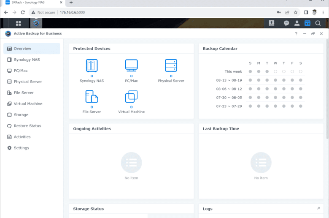Open the Logs panel expand arrow
This screenshot has width=329, height=218.
[318, 208]
